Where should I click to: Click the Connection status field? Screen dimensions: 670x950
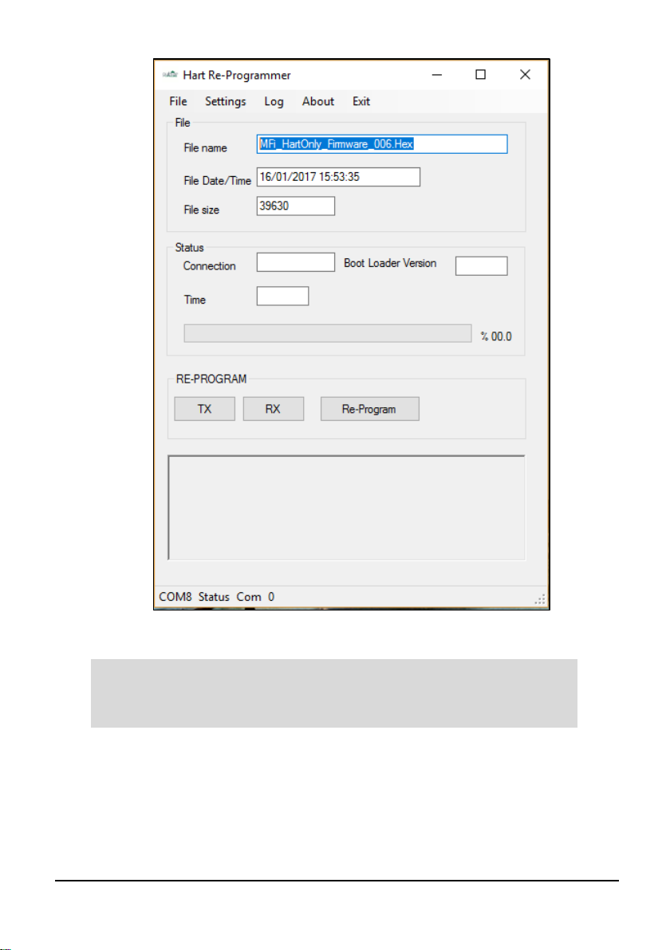click(x=295, y=262)
